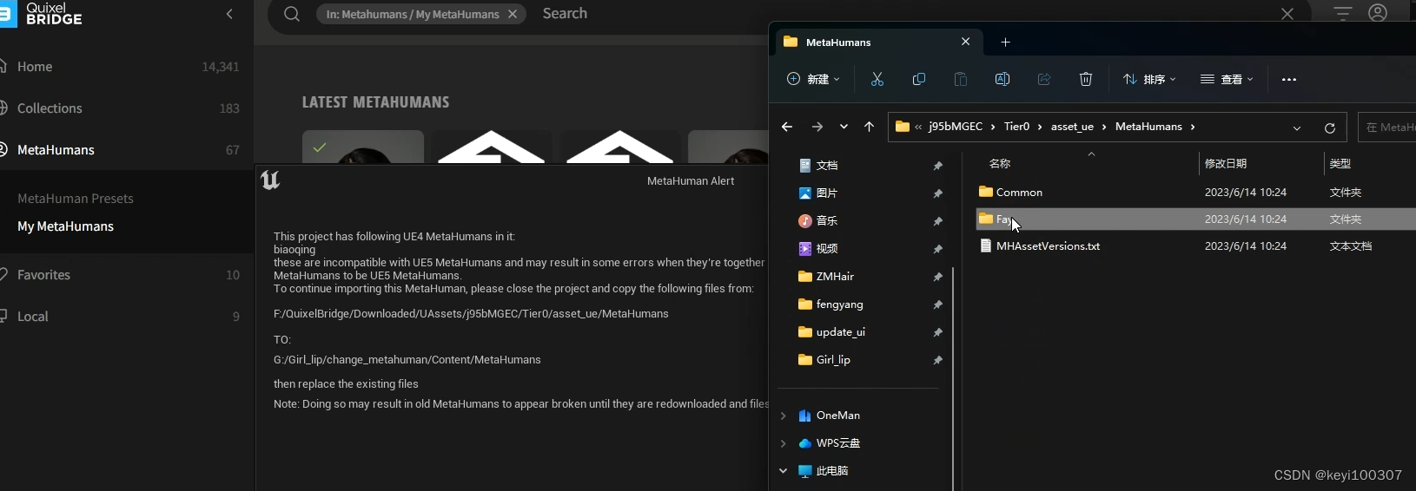Screen dimensions: 1416x491
Task: Open the 查看 (View) dropdown
Action: 1227,79
